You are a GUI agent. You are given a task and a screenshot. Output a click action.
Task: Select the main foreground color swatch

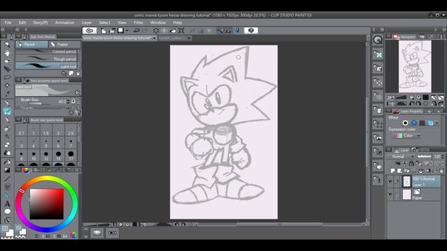coord(5,229)
